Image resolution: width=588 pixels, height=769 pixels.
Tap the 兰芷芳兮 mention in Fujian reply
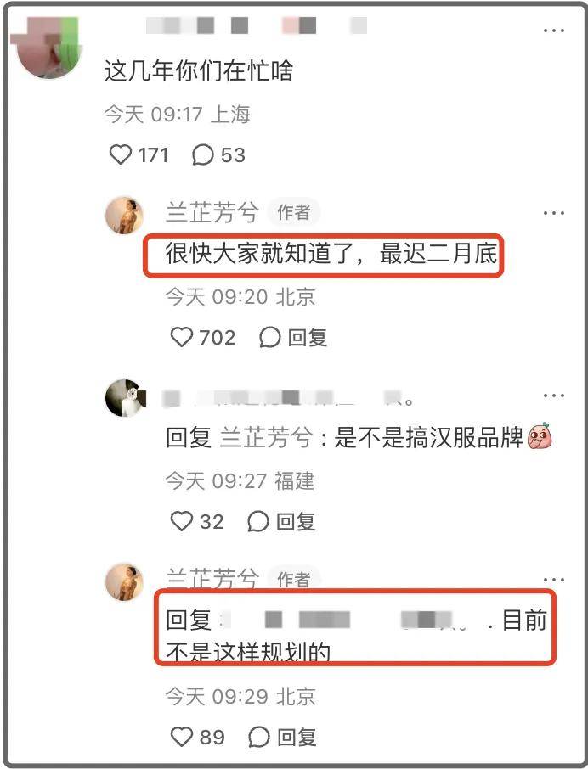[265, 437]
